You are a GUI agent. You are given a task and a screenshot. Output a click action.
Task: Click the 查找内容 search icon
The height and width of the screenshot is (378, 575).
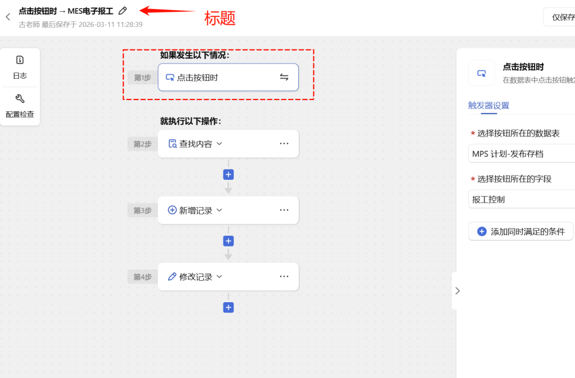tap(172, 144)
